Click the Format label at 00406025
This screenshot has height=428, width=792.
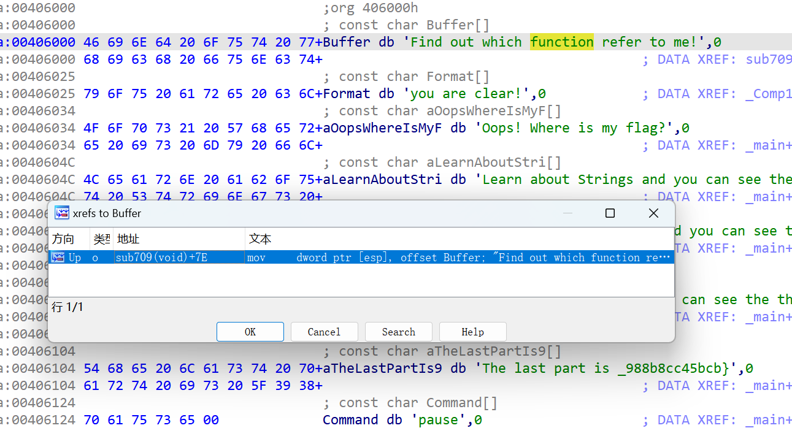coord(346,94)
